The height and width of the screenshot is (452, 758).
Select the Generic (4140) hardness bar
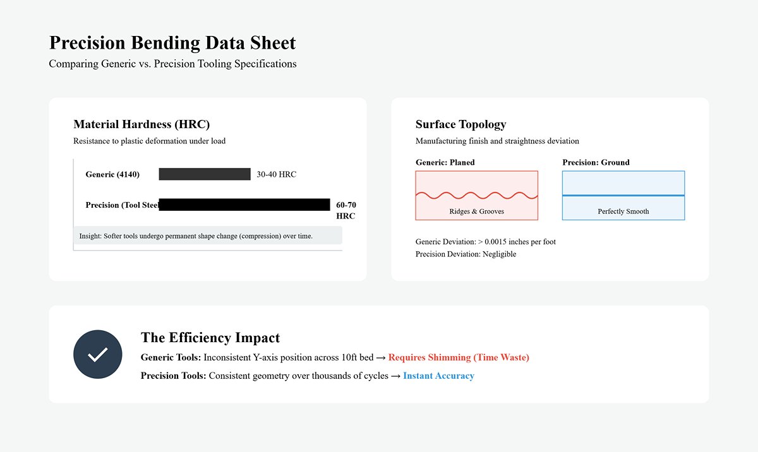click(205, 174)
